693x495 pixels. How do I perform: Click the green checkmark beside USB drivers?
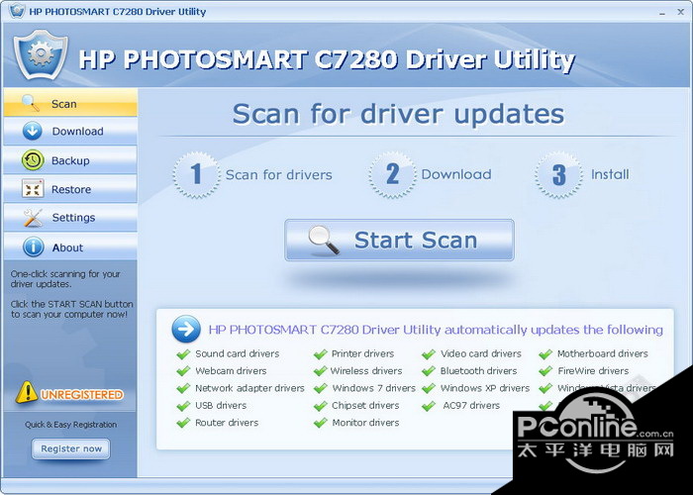(x=183, y=406)
